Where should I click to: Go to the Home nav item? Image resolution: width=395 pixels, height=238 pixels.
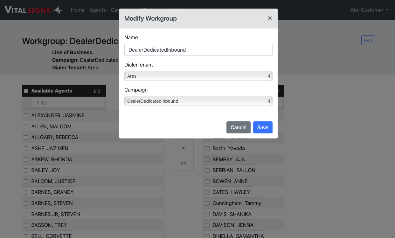(78, 10)
